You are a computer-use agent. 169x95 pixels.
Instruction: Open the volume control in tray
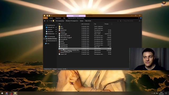click(x=154, y=93)
